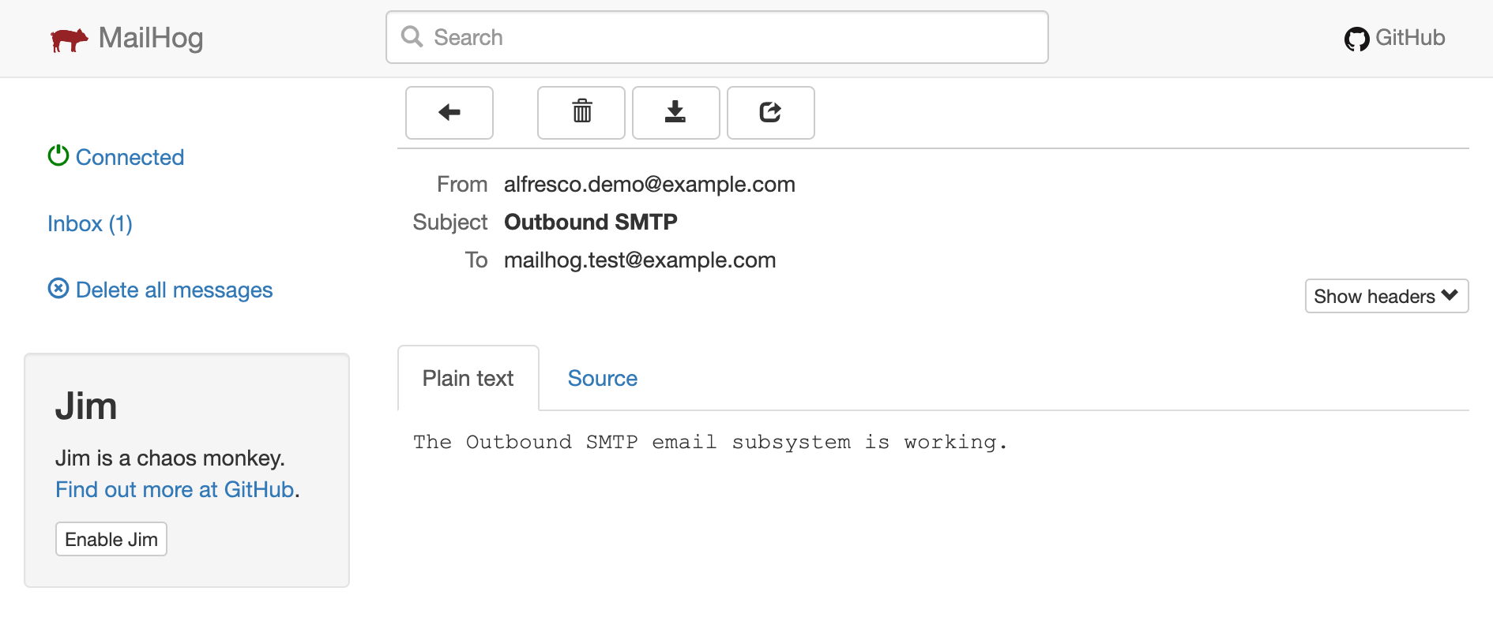Download the email via the download icon
Image resolution: width=1493 pixels, height=621 pixels.
675,113
